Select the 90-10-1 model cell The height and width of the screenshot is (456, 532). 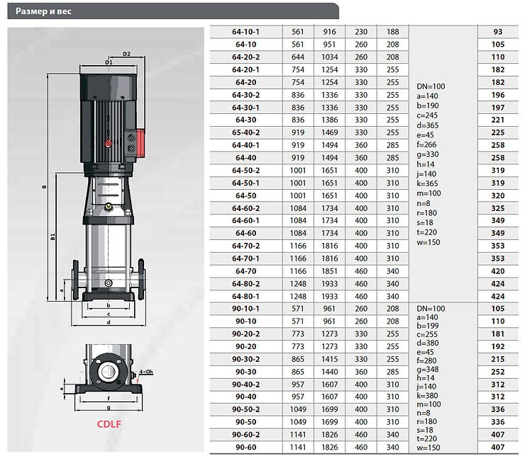246,309
